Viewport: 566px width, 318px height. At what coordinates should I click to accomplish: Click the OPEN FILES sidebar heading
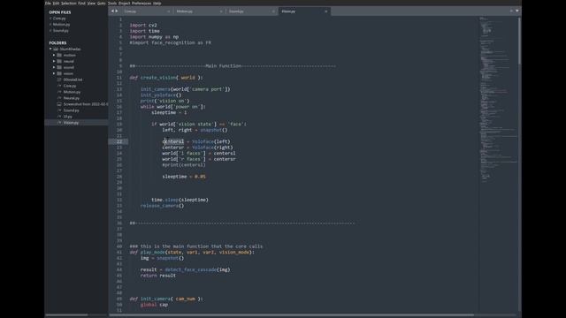pyautogui.click(x=60, y=12)
